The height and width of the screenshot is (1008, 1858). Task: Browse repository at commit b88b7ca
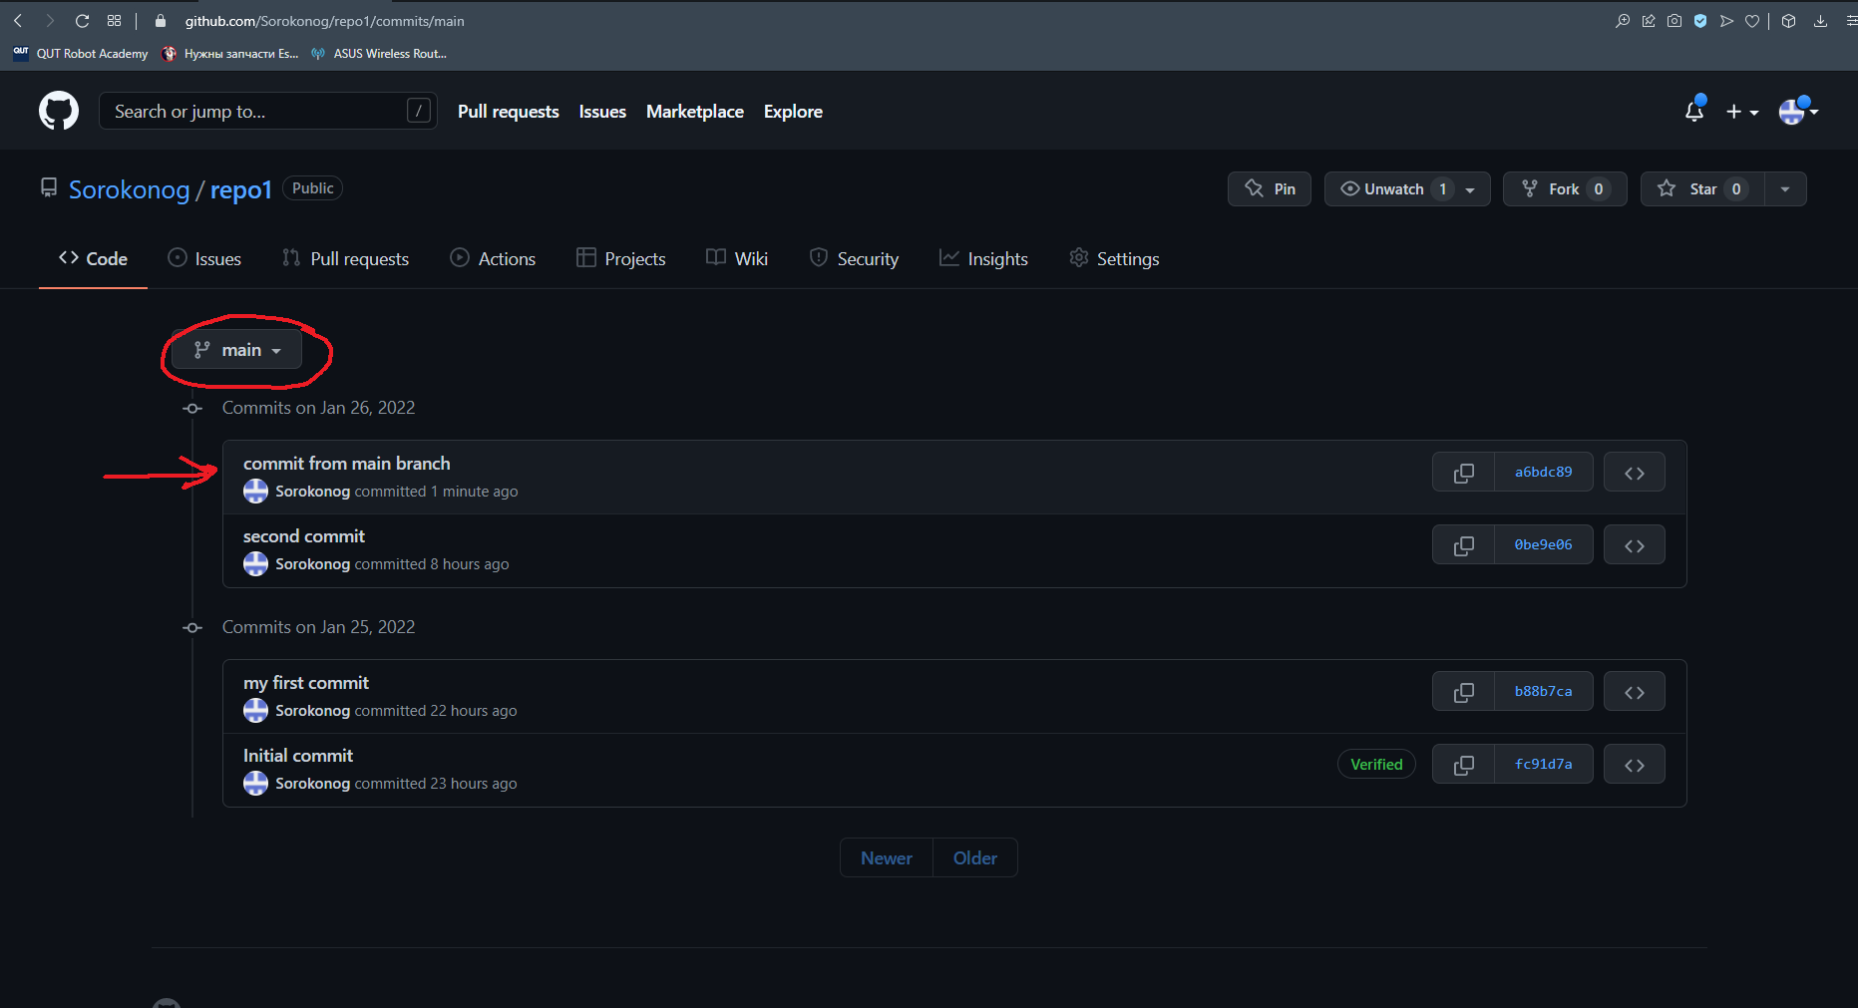tap(1634, 692)
